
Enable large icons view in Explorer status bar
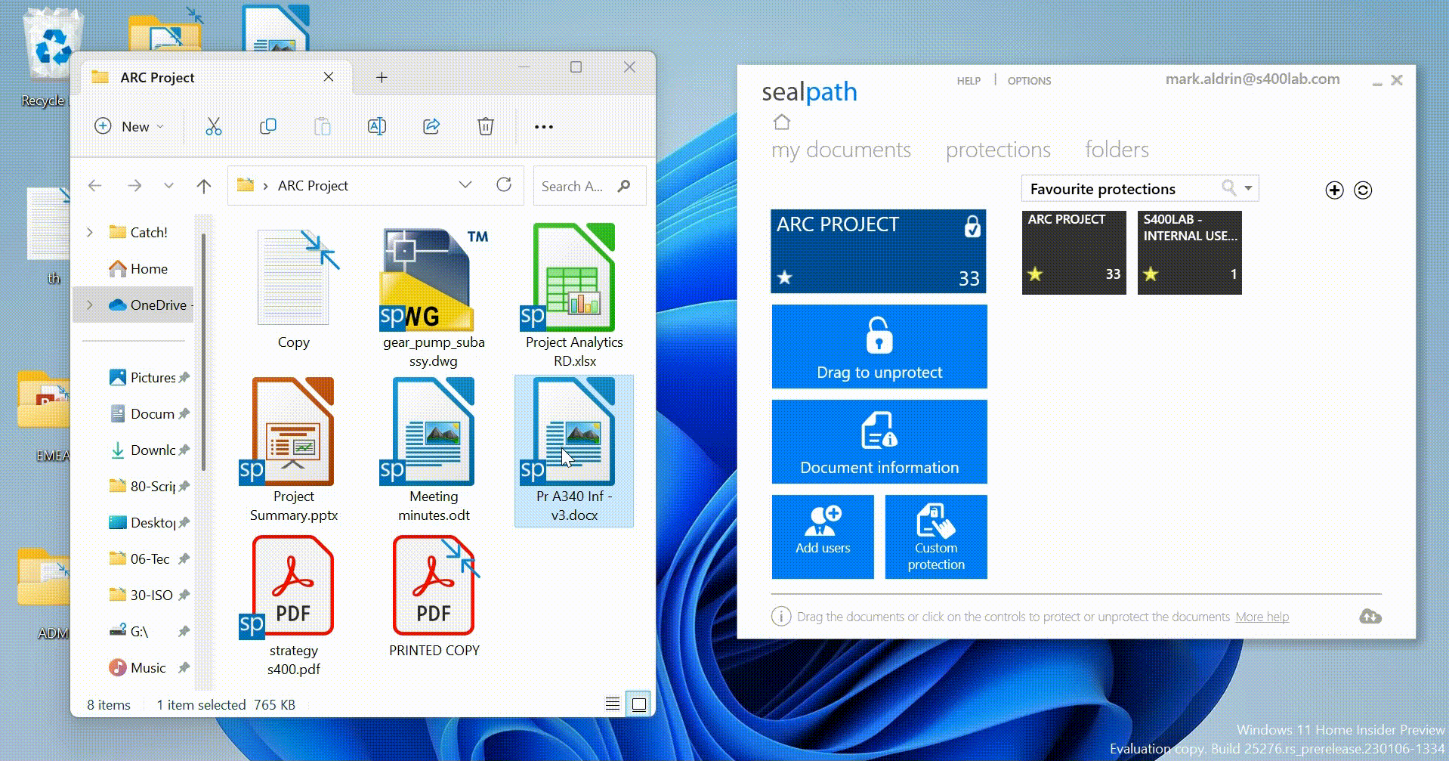pos(638,704)
